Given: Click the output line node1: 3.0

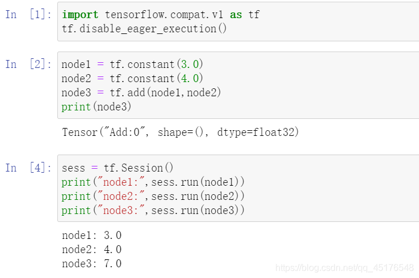Looking at the screenshot, I should [x=91, y=236].
